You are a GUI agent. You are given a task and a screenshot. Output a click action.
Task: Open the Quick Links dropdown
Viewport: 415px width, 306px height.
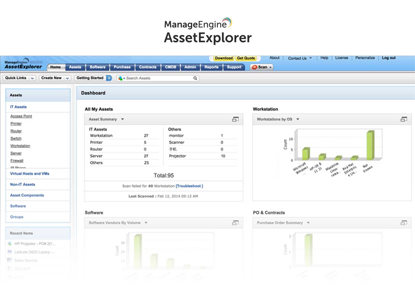coord(32,78)
